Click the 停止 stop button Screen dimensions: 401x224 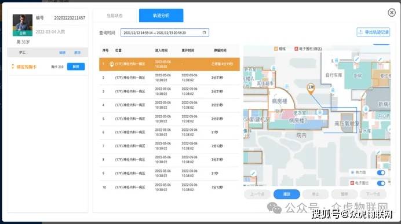[316, 194]
